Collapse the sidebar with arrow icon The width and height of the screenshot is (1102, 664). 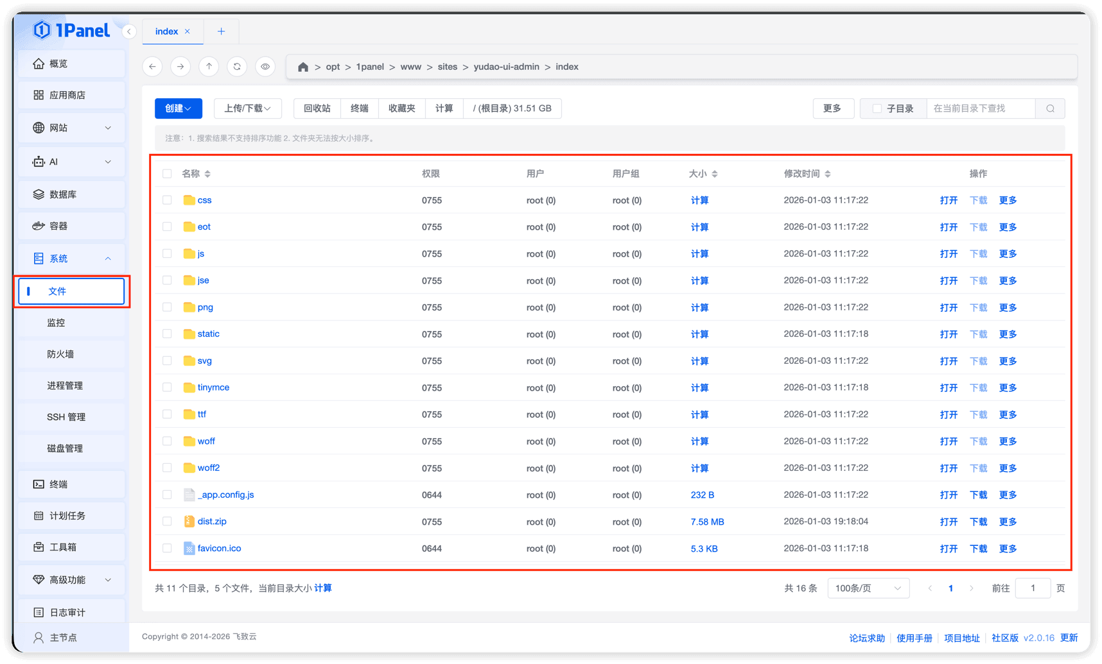(x=129, y=31)
